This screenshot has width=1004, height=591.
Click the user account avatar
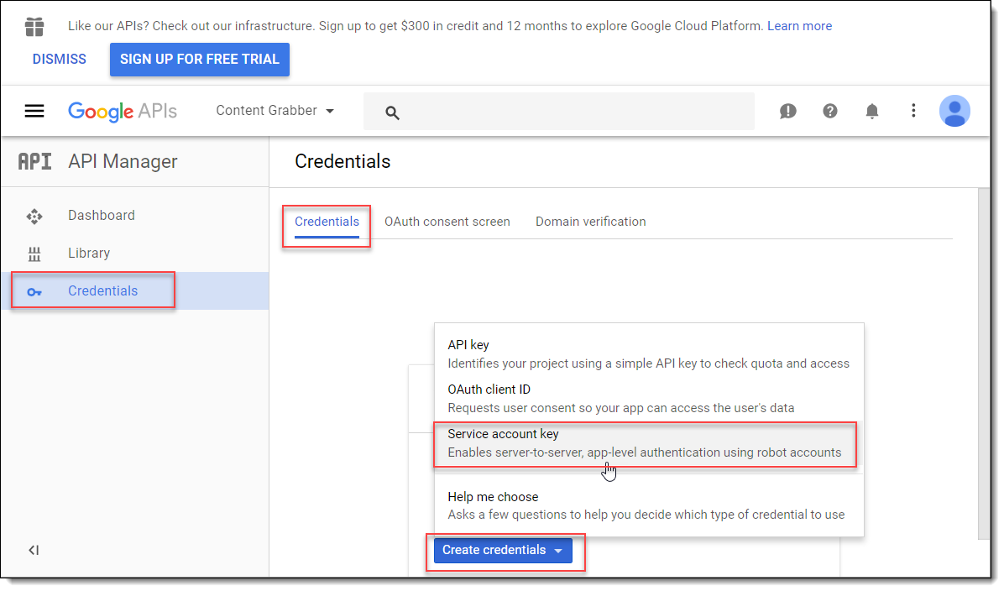click(x=954, y=111)
